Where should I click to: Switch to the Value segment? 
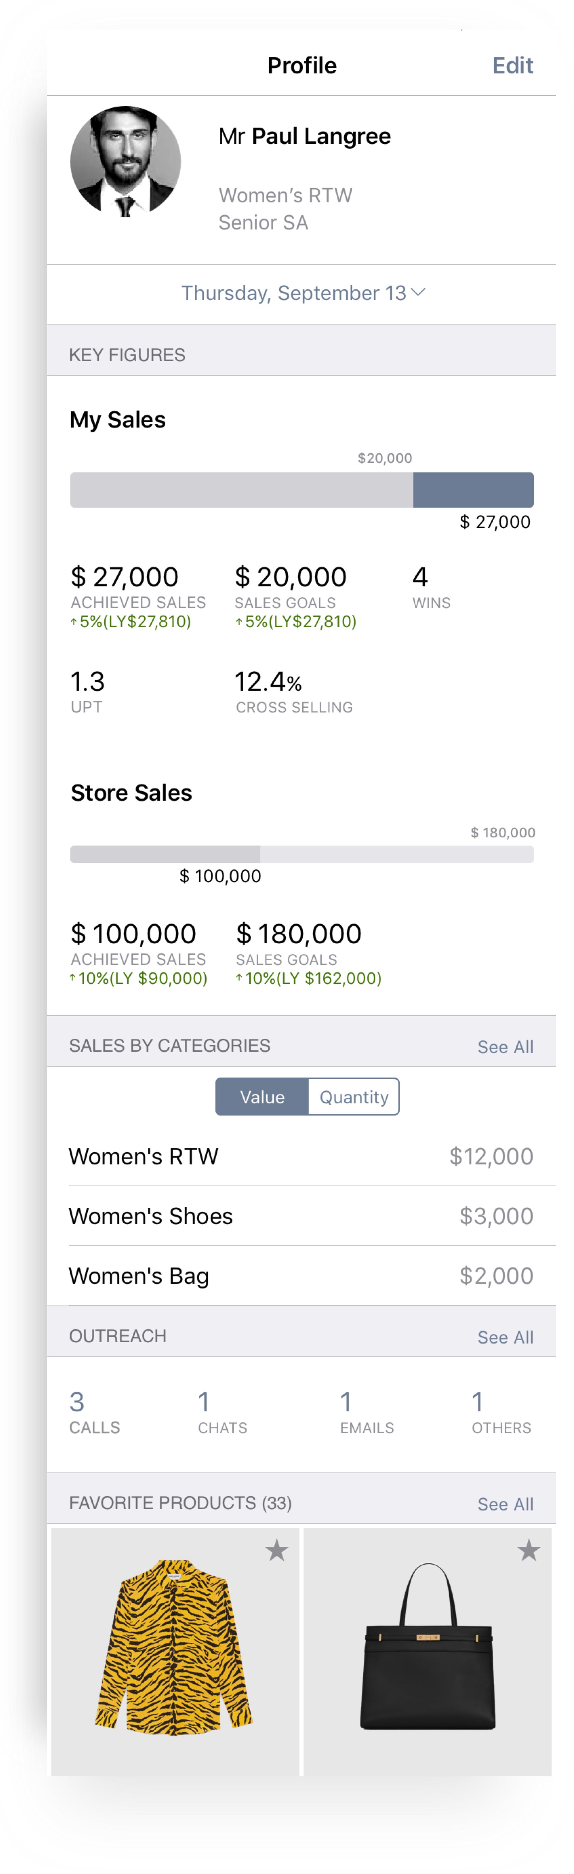262,1096
